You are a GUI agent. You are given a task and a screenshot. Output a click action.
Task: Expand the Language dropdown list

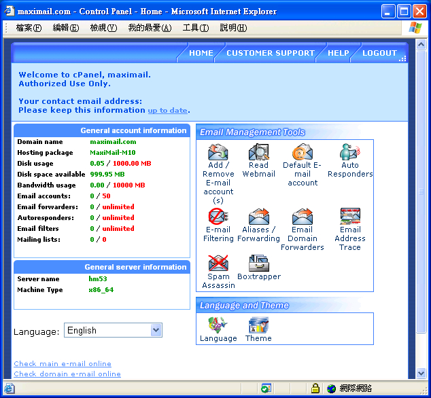pyautogui.click(x=156, y=330)
